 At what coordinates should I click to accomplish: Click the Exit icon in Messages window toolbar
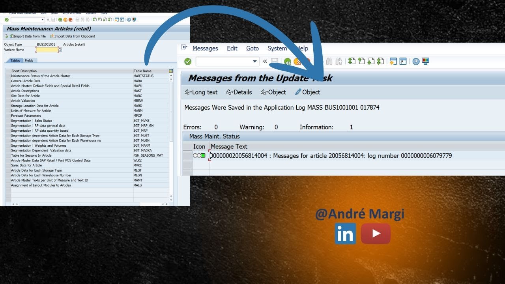tap(297, 61)
